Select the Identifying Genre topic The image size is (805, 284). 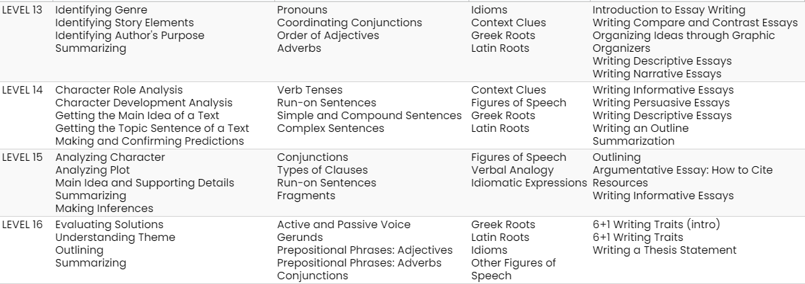click(x=101, y=10)
